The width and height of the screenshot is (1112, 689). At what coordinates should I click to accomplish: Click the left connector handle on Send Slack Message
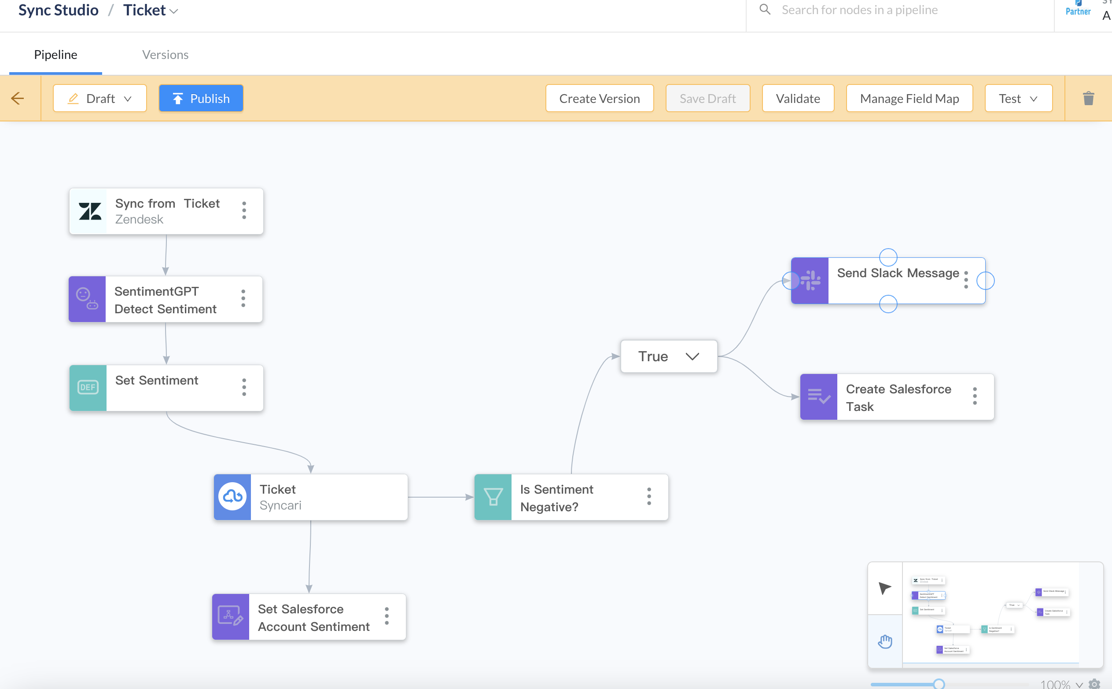[791, 281]
